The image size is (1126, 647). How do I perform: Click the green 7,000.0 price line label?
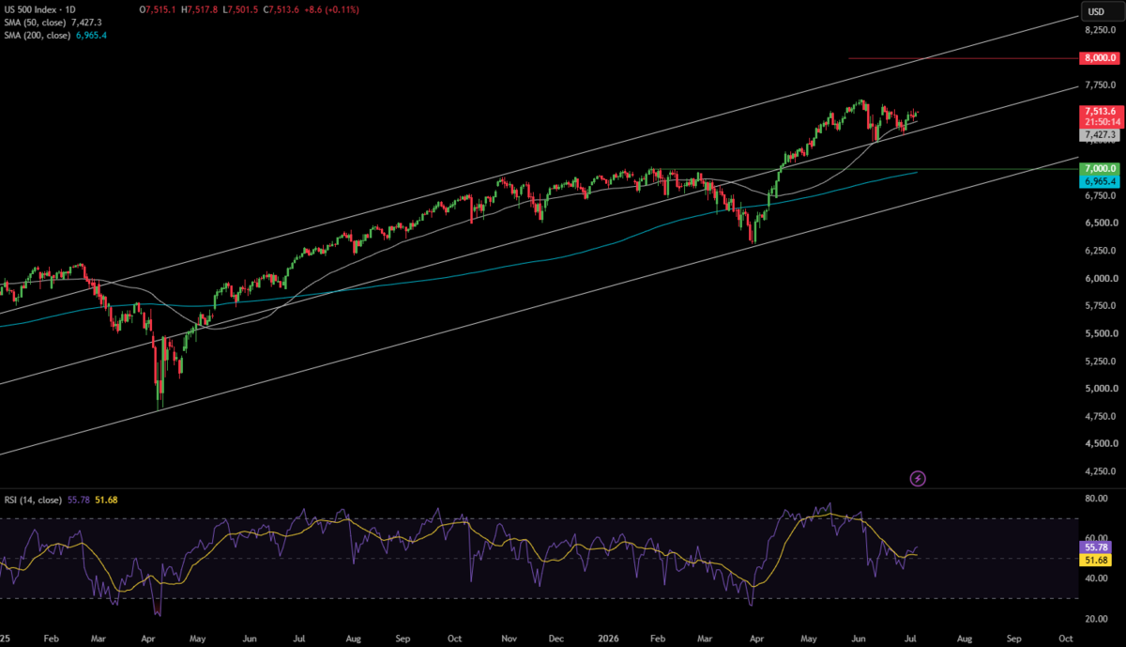(1097, 168)
